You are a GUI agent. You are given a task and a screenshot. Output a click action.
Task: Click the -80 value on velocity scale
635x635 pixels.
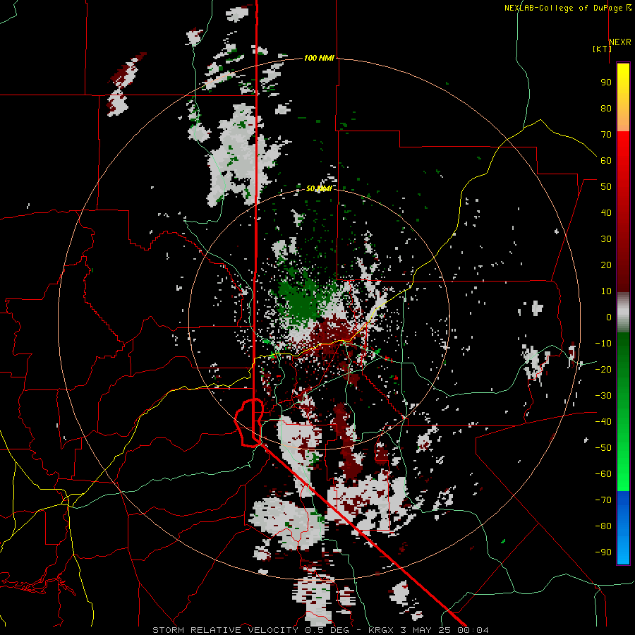tap(603, 526)
